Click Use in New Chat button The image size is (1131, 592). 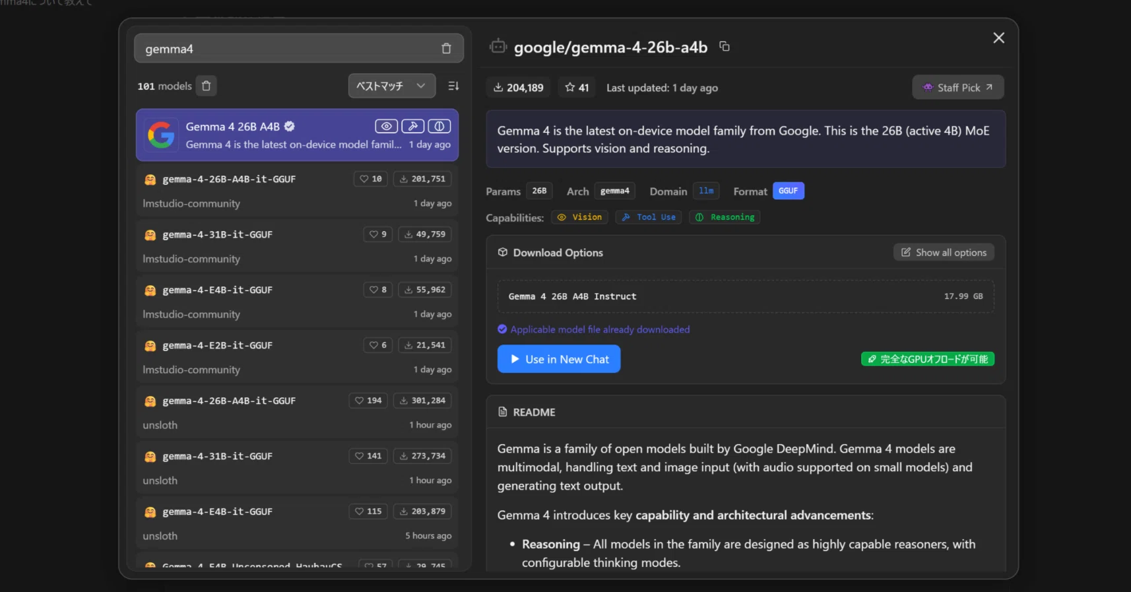(x=559, y=359)
